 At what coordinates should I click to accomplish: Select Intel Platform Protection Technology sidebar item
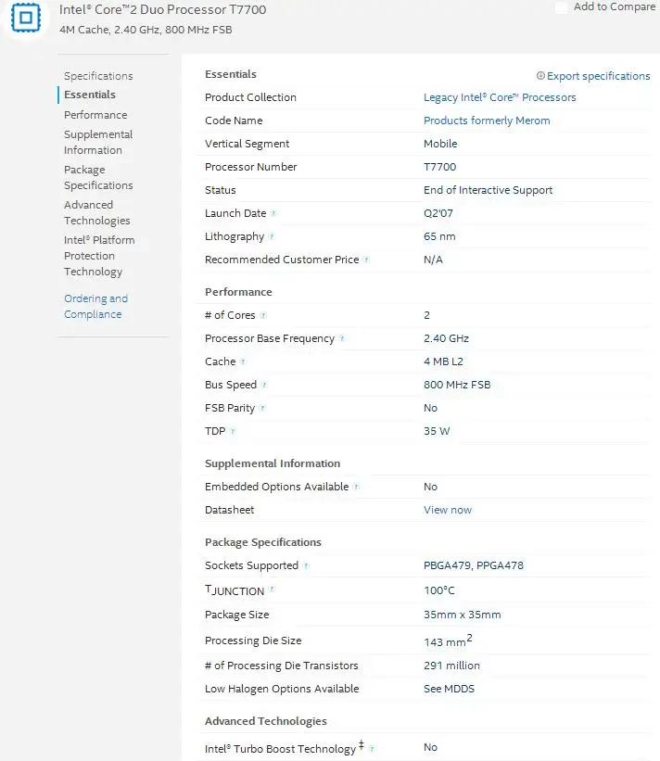[99, 256]
